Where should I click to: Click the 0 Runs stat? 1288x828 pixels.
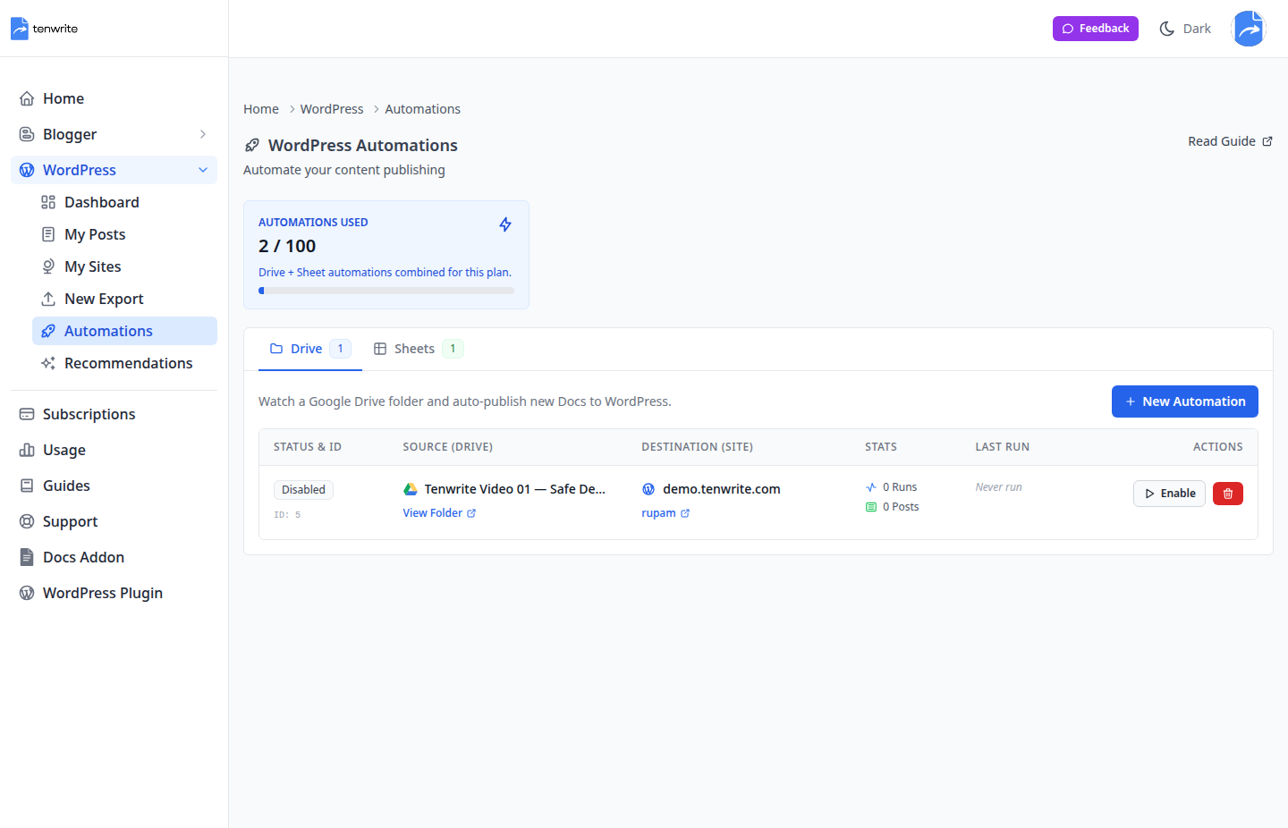tap(891, 487)
